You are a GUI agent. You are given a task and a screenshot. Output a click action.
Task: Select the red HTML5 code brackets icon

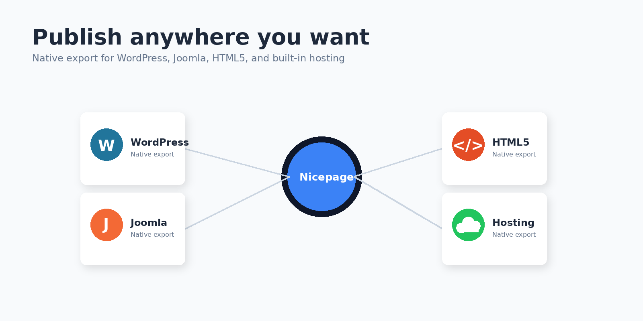(x=468, y=145)
